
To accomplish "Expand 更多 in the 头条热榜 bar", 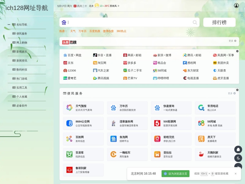I will (232, 41).
